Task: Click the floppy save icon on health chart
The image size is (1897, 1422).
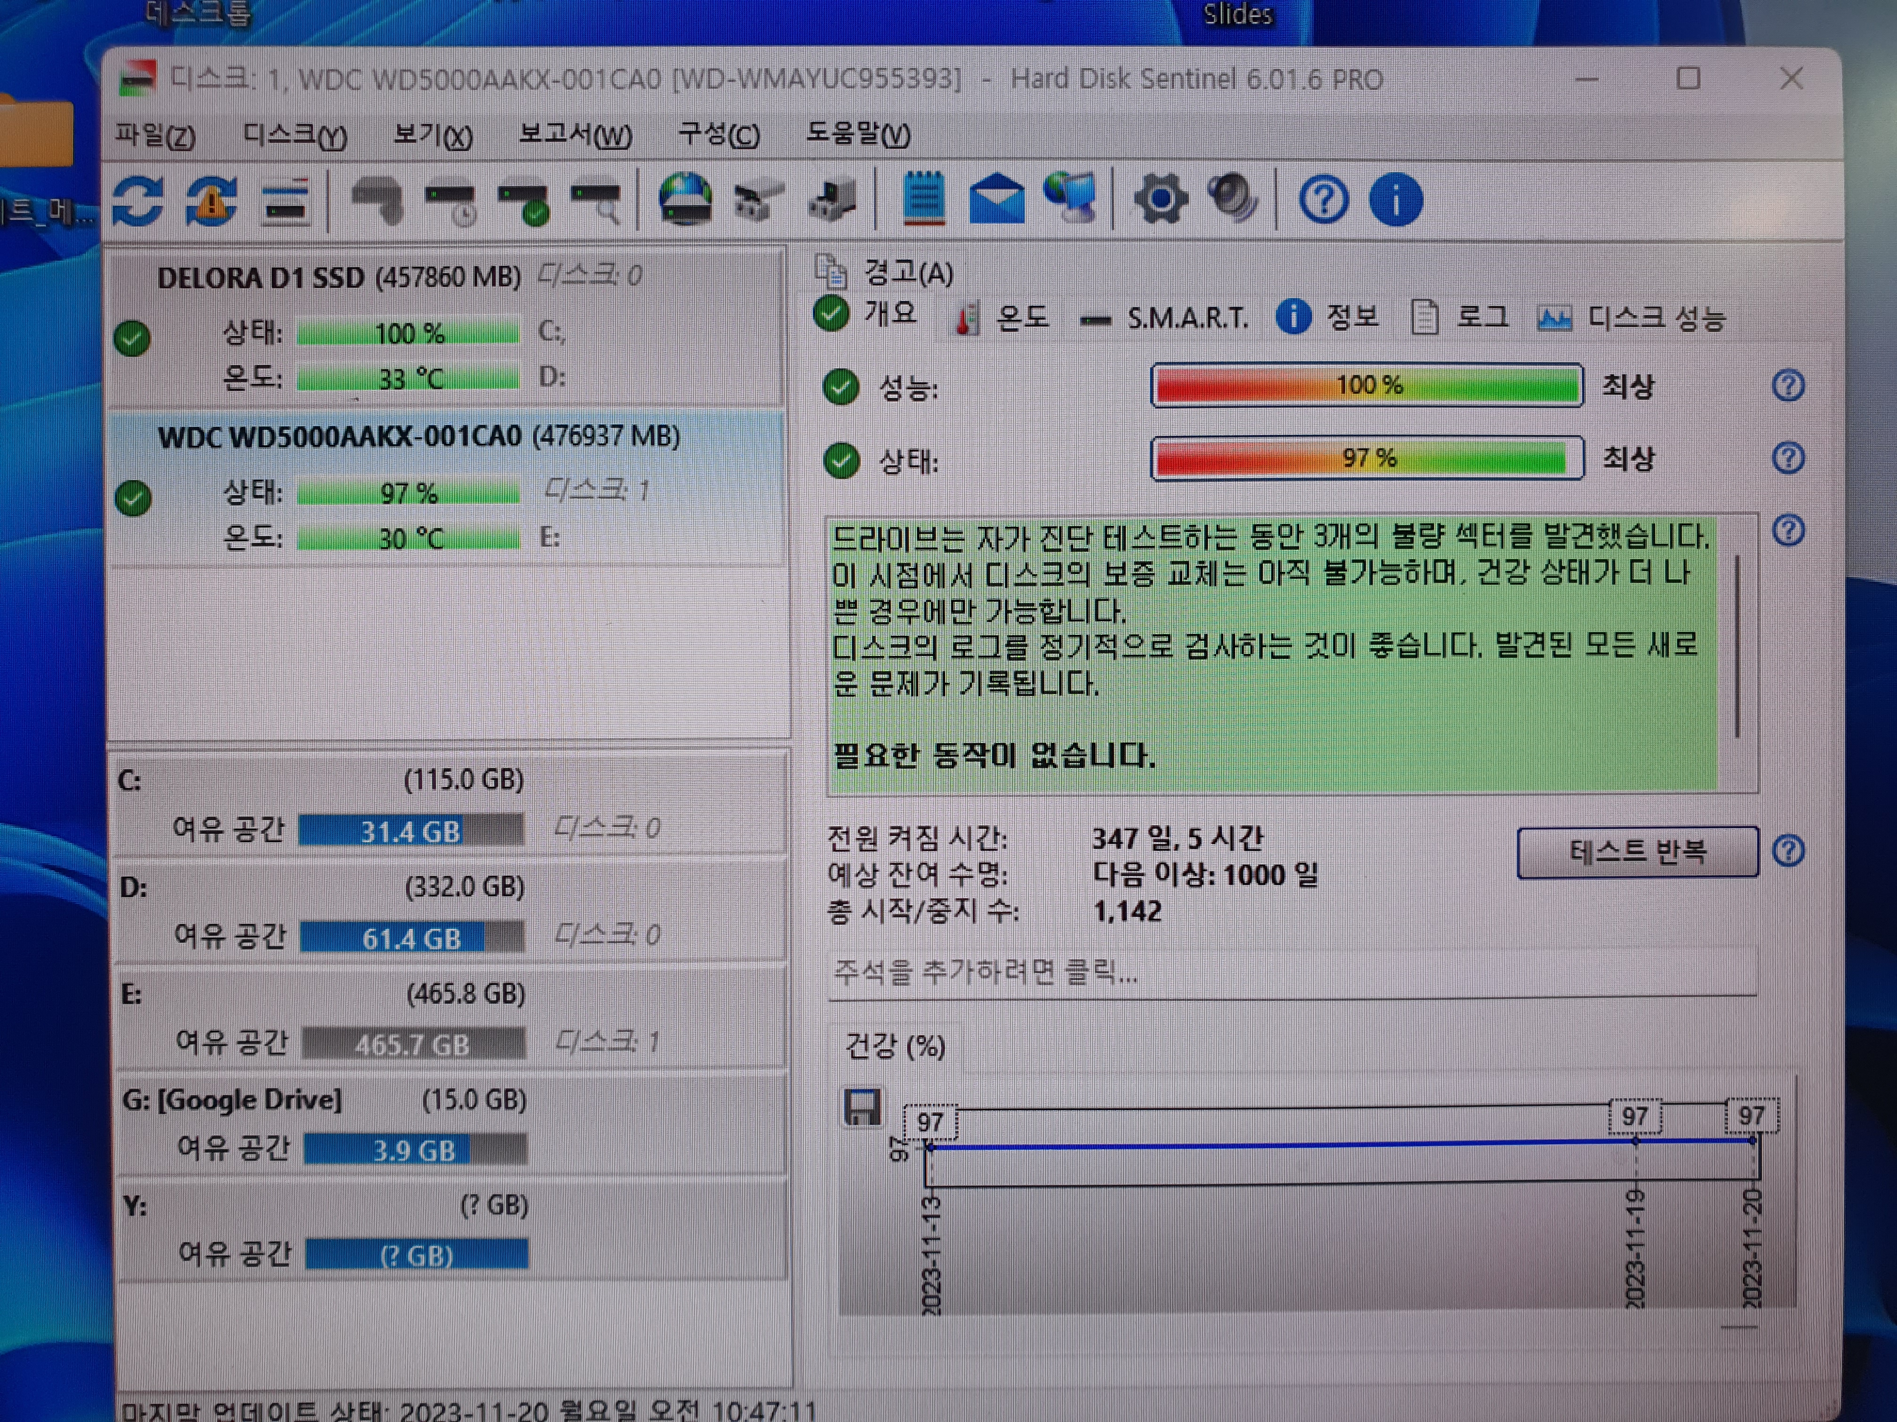Action: (863, 1107)
